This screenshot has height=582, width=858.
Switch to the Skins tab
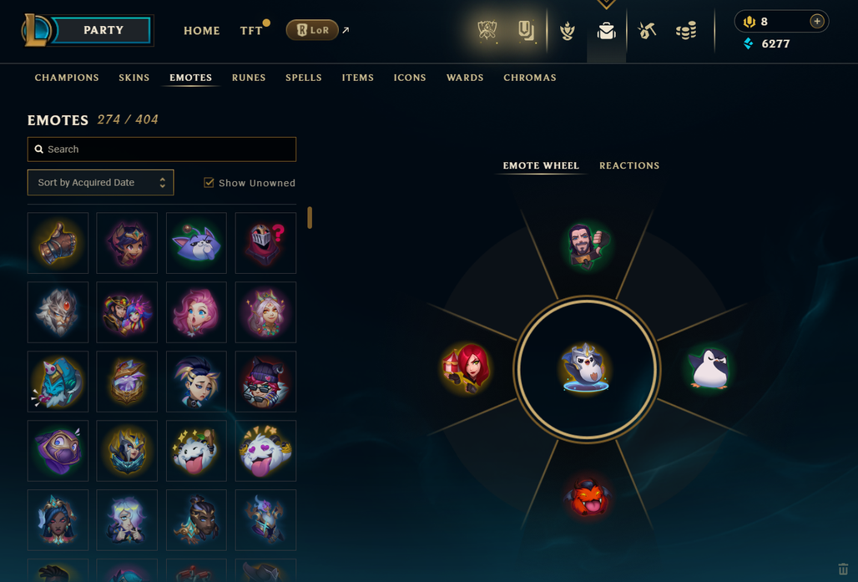tap(134, 78)
